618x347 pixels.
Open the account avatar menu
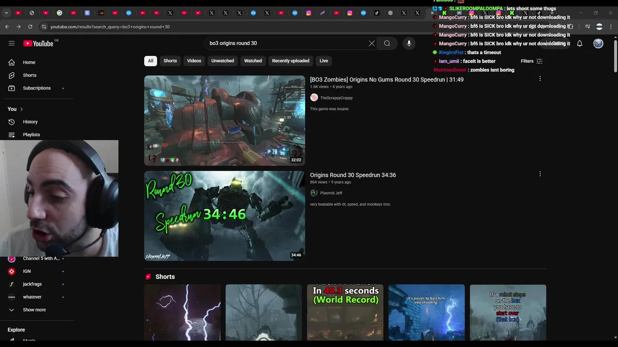click(598, 43)
